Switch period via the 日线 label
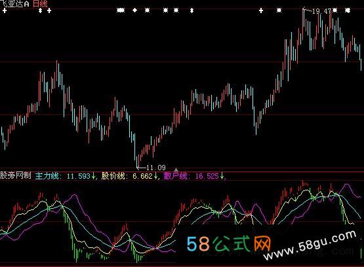Image resolution: width=364 pixels, height=267 pixels. [x=40, y=3]
